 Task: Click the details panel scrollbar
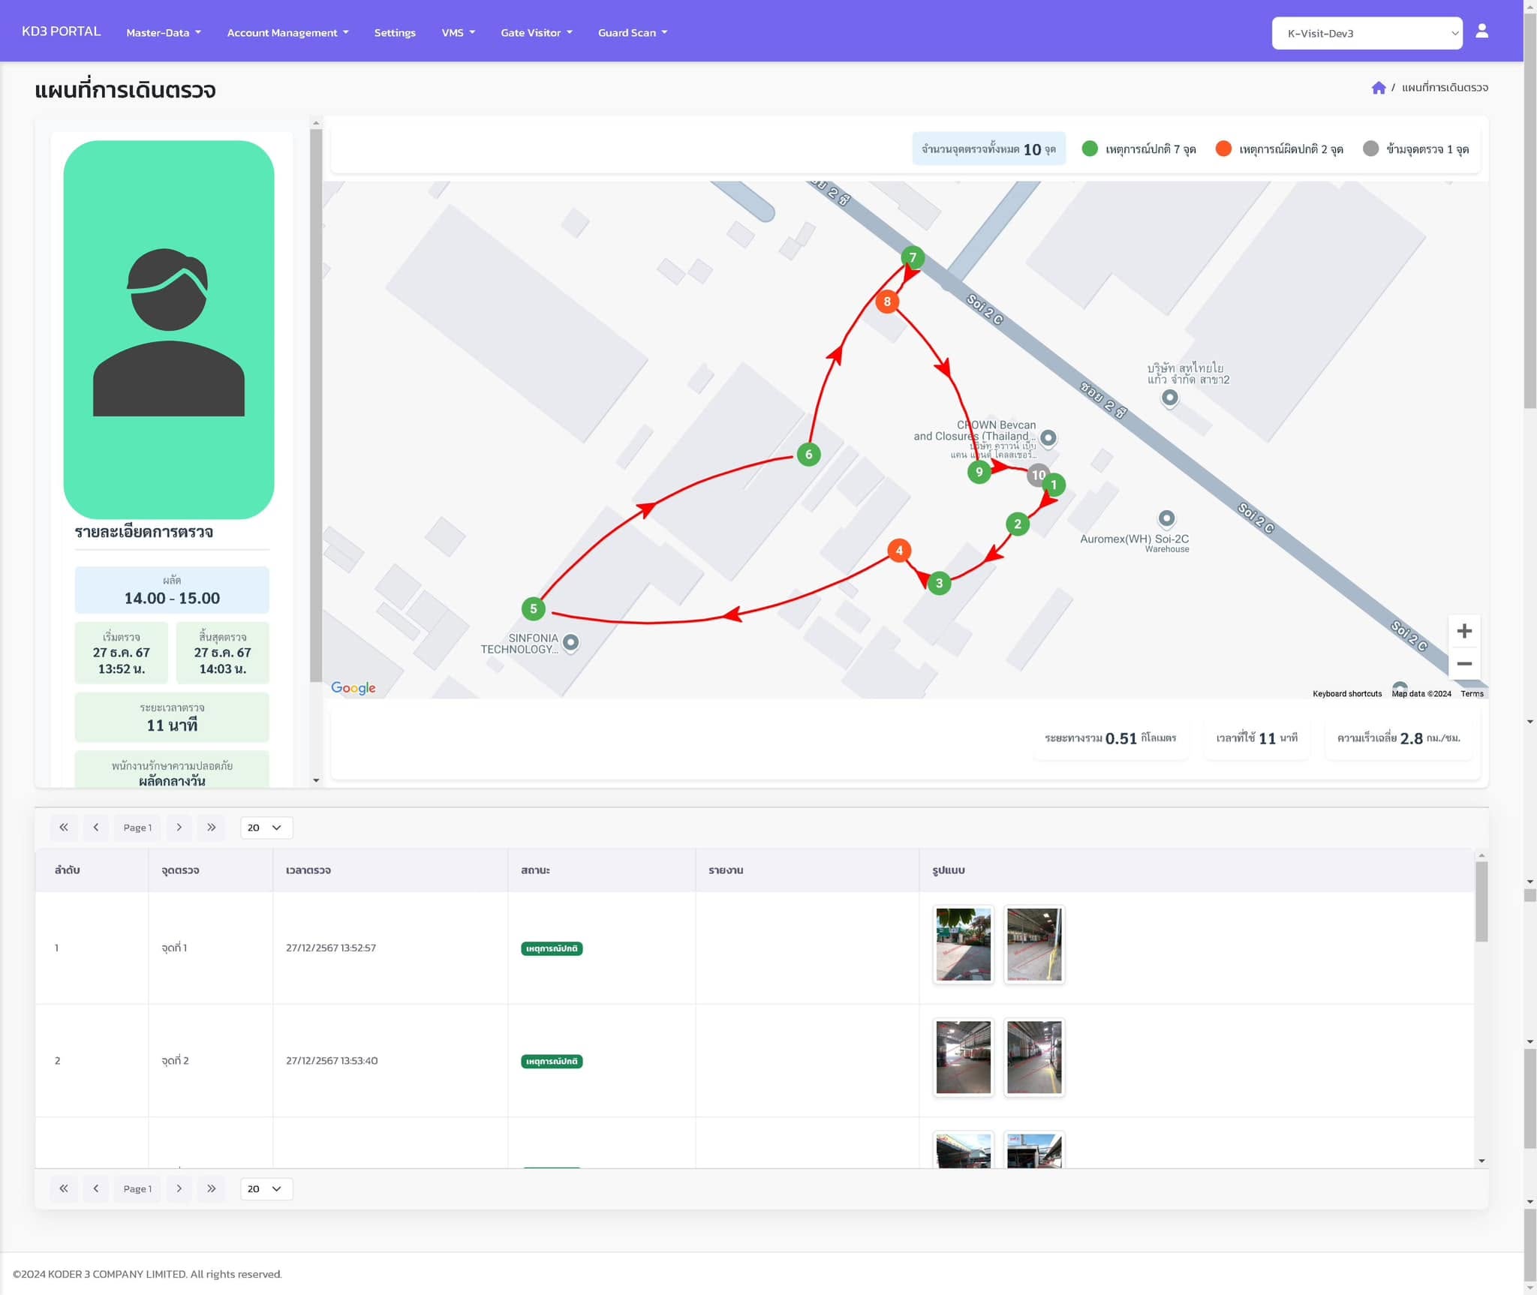click(316, 405)
